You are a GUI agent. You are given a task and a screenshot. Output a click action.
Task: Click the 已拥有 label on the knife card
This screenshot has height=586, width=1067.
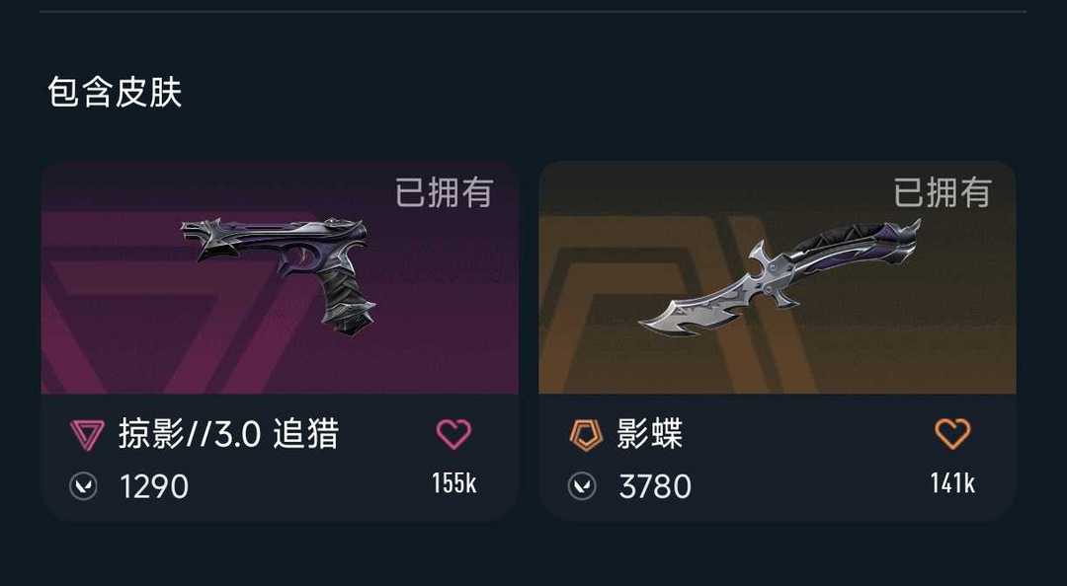tap(943, 192)
